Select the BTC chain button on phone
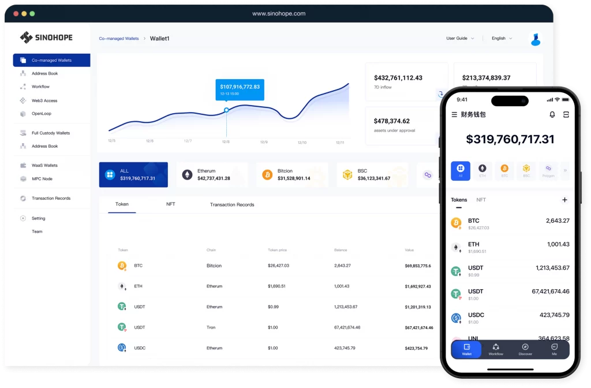Viewport: 591px width, 388px height. pos(504,171)
